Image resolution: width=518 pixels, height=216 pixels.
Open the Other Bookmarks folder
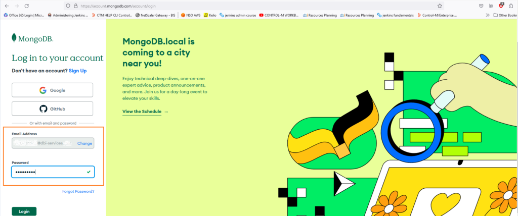[505, 15]
